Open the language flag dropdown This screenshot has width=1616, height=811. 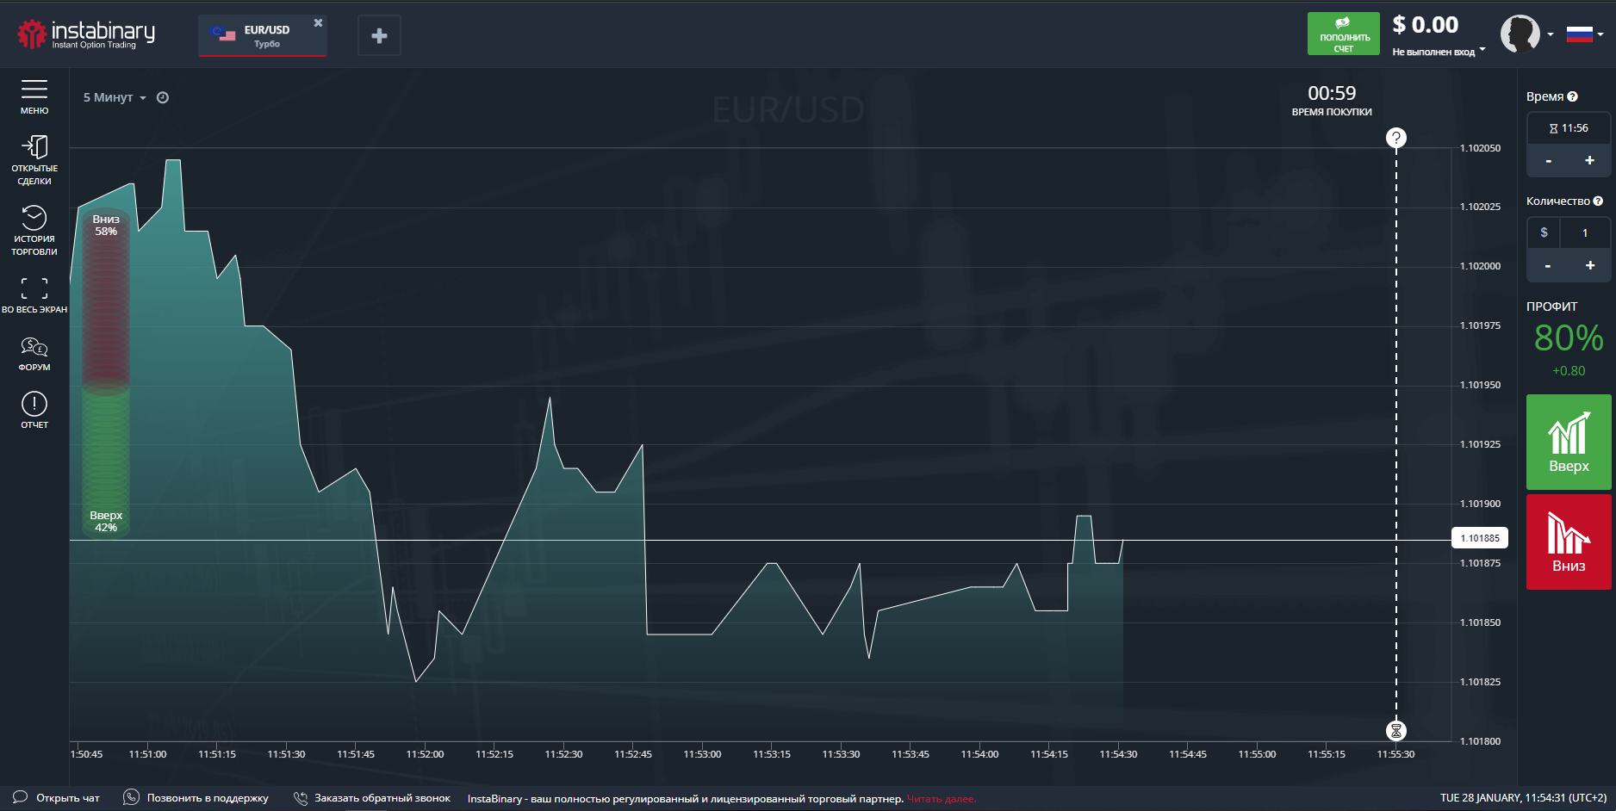[x=1583, y=34]
